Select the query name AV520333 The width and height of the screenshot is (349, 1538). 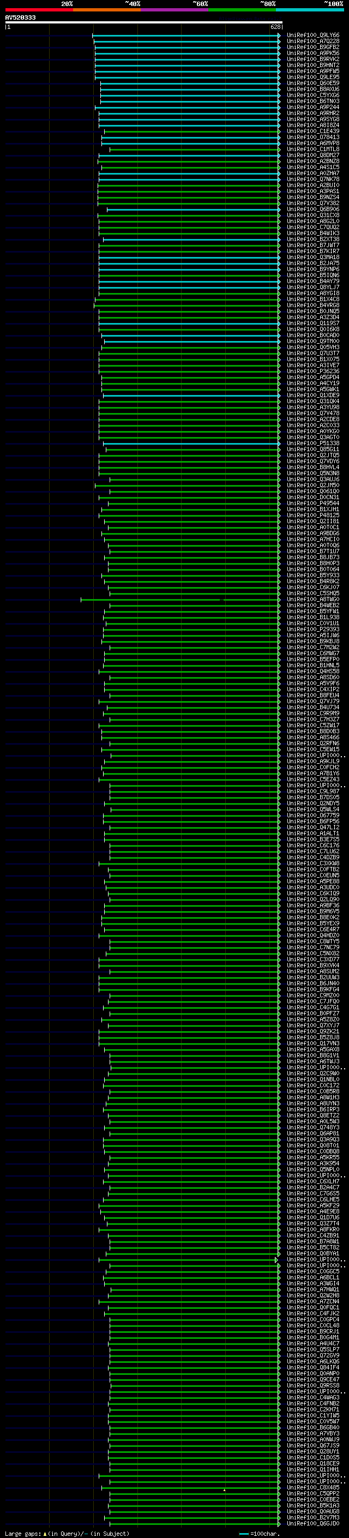click(x=20, y=18)
